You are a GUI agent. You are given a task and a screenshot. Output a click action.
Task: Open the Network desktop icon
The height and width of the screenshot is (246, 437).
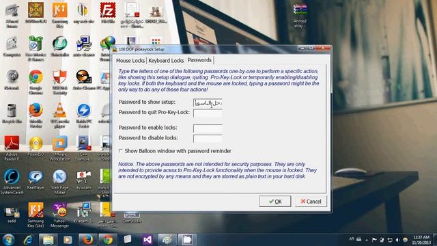12,80
